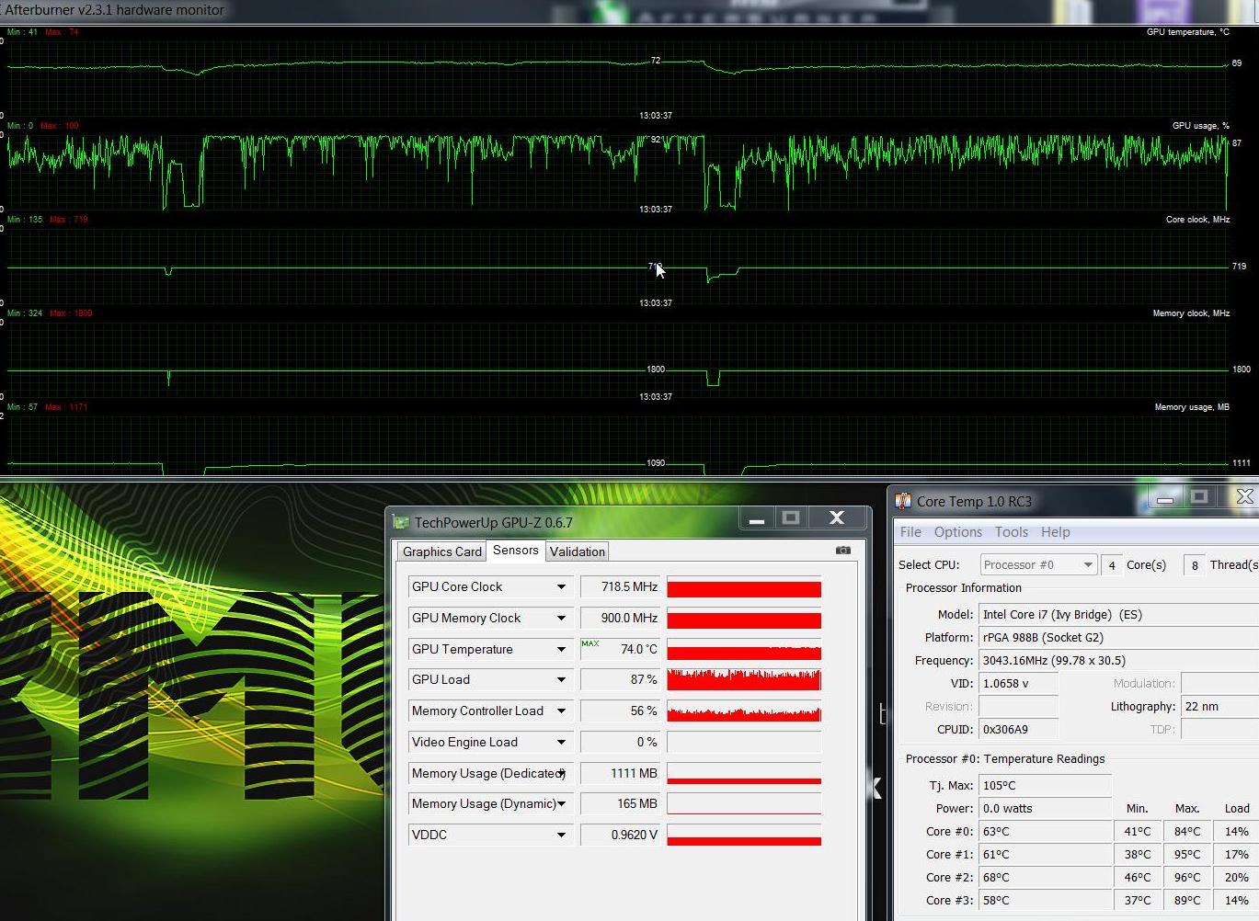
Task: Open the Core Temp Tools menu
Action: point(1011,531)
